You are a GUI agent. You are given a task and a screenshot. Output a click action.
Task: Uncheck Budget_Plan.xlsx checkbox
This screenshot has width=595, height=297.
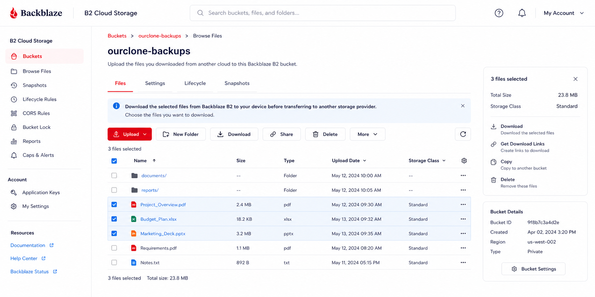[x=114, y=219]
